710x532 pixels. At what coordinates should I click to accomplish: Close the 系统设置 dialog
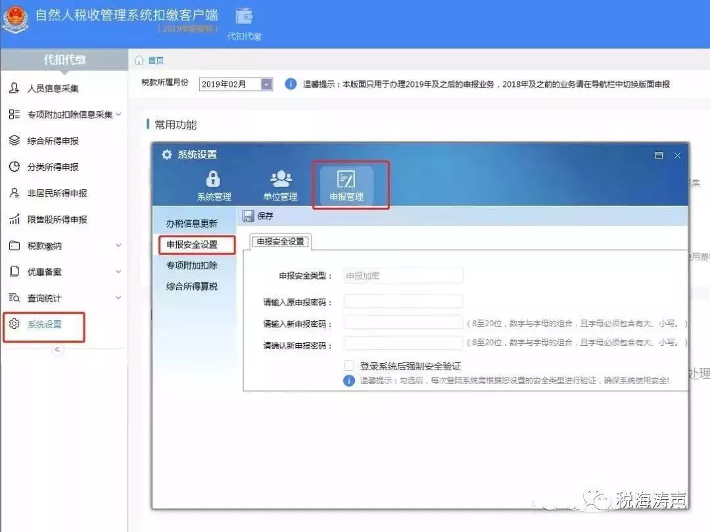677,156
